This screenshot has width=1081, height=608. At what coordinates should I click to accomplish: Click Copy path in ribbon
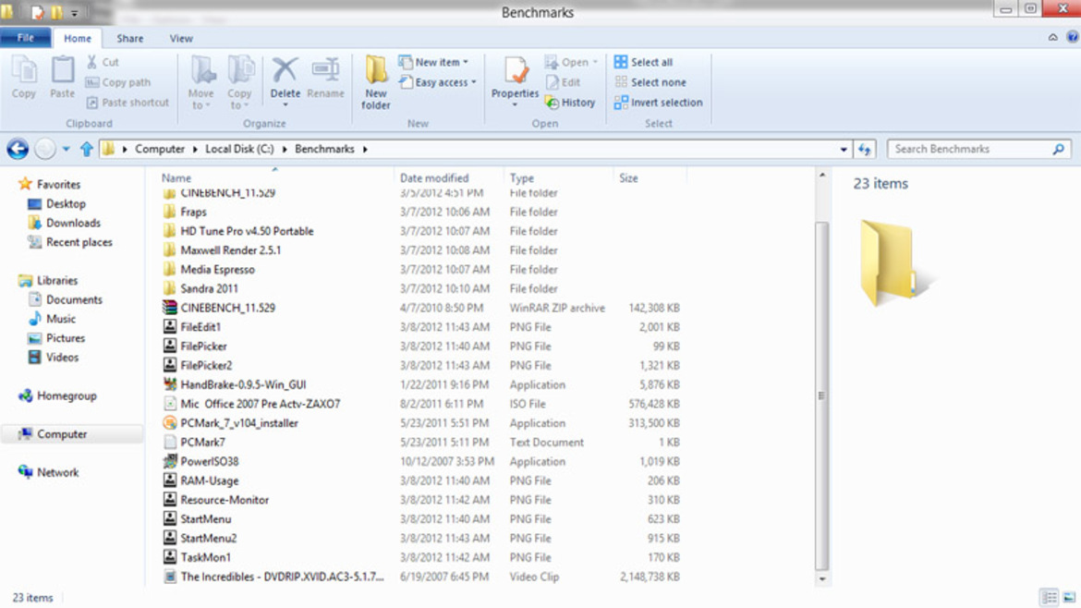point(118,82)
